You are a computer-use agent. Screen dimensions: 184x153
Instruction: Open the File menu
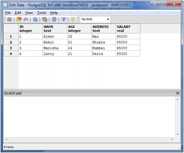coord(8,13)
